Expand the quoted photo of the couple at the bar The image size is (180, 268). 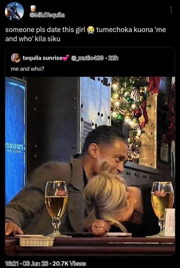click(x=90, y=166)
